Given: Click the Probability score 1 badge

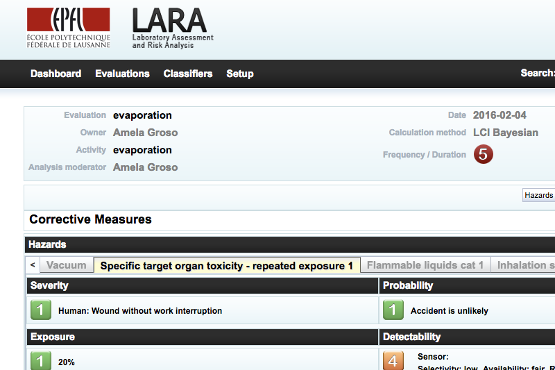Looking at the screenshot, I should coord(393,310).
